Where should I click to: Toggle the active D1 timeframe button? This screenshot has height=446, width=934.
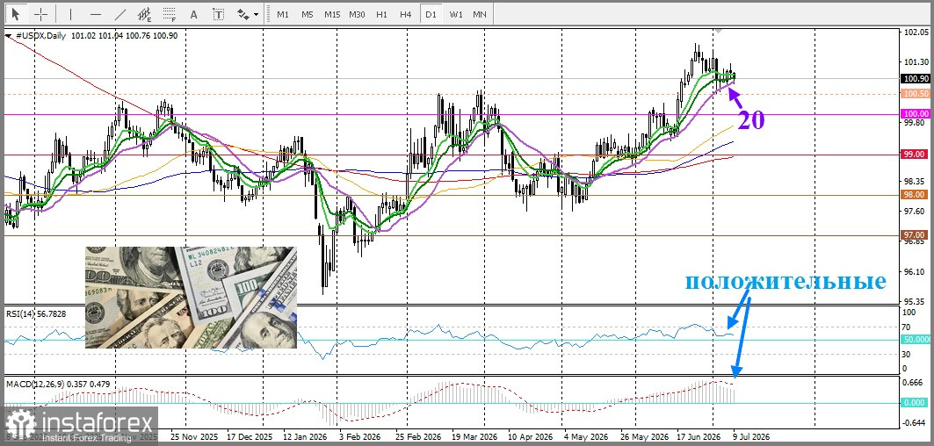pos(430,14)
